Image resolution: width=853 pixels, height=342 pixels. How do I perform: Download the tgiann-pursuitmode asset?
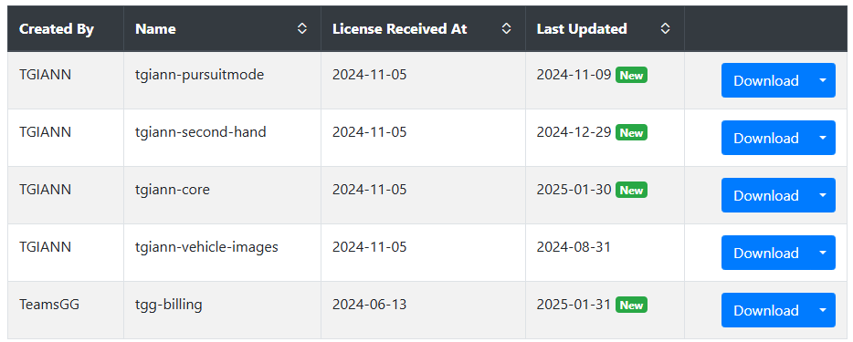point(766,80)
